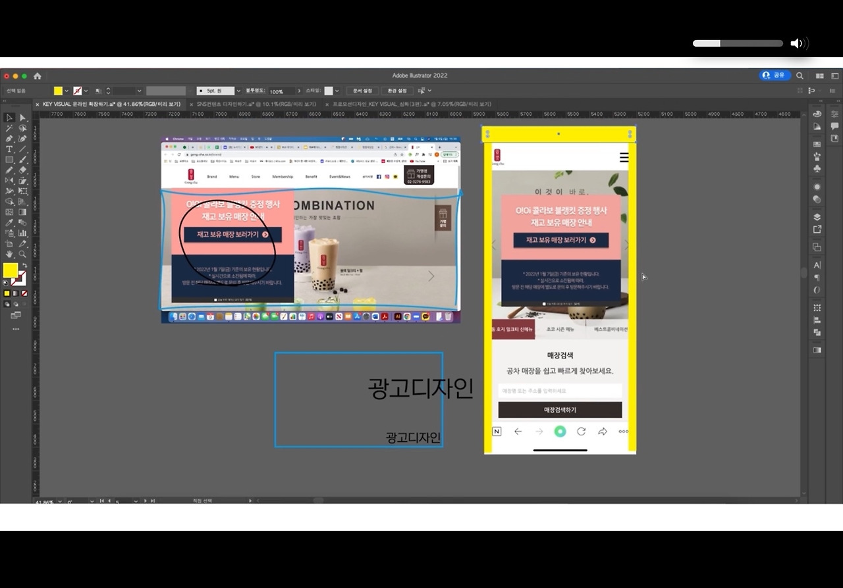
Task: Open the Layers panel icon
Action: (817, 217)
